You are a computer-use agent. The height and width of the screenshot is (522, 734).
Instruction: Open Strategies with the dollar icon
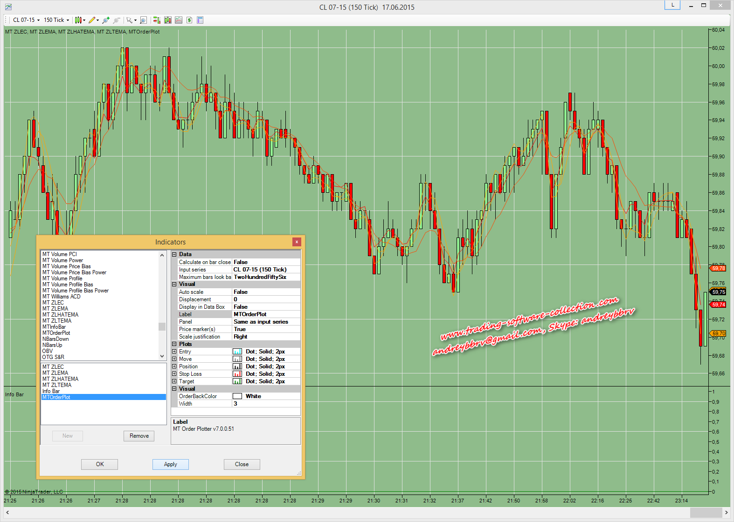pyautogui.click(x=189, y=20)
